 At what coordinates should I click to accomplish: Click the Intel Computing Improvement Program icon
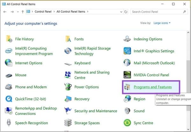[x=9, y=51]
